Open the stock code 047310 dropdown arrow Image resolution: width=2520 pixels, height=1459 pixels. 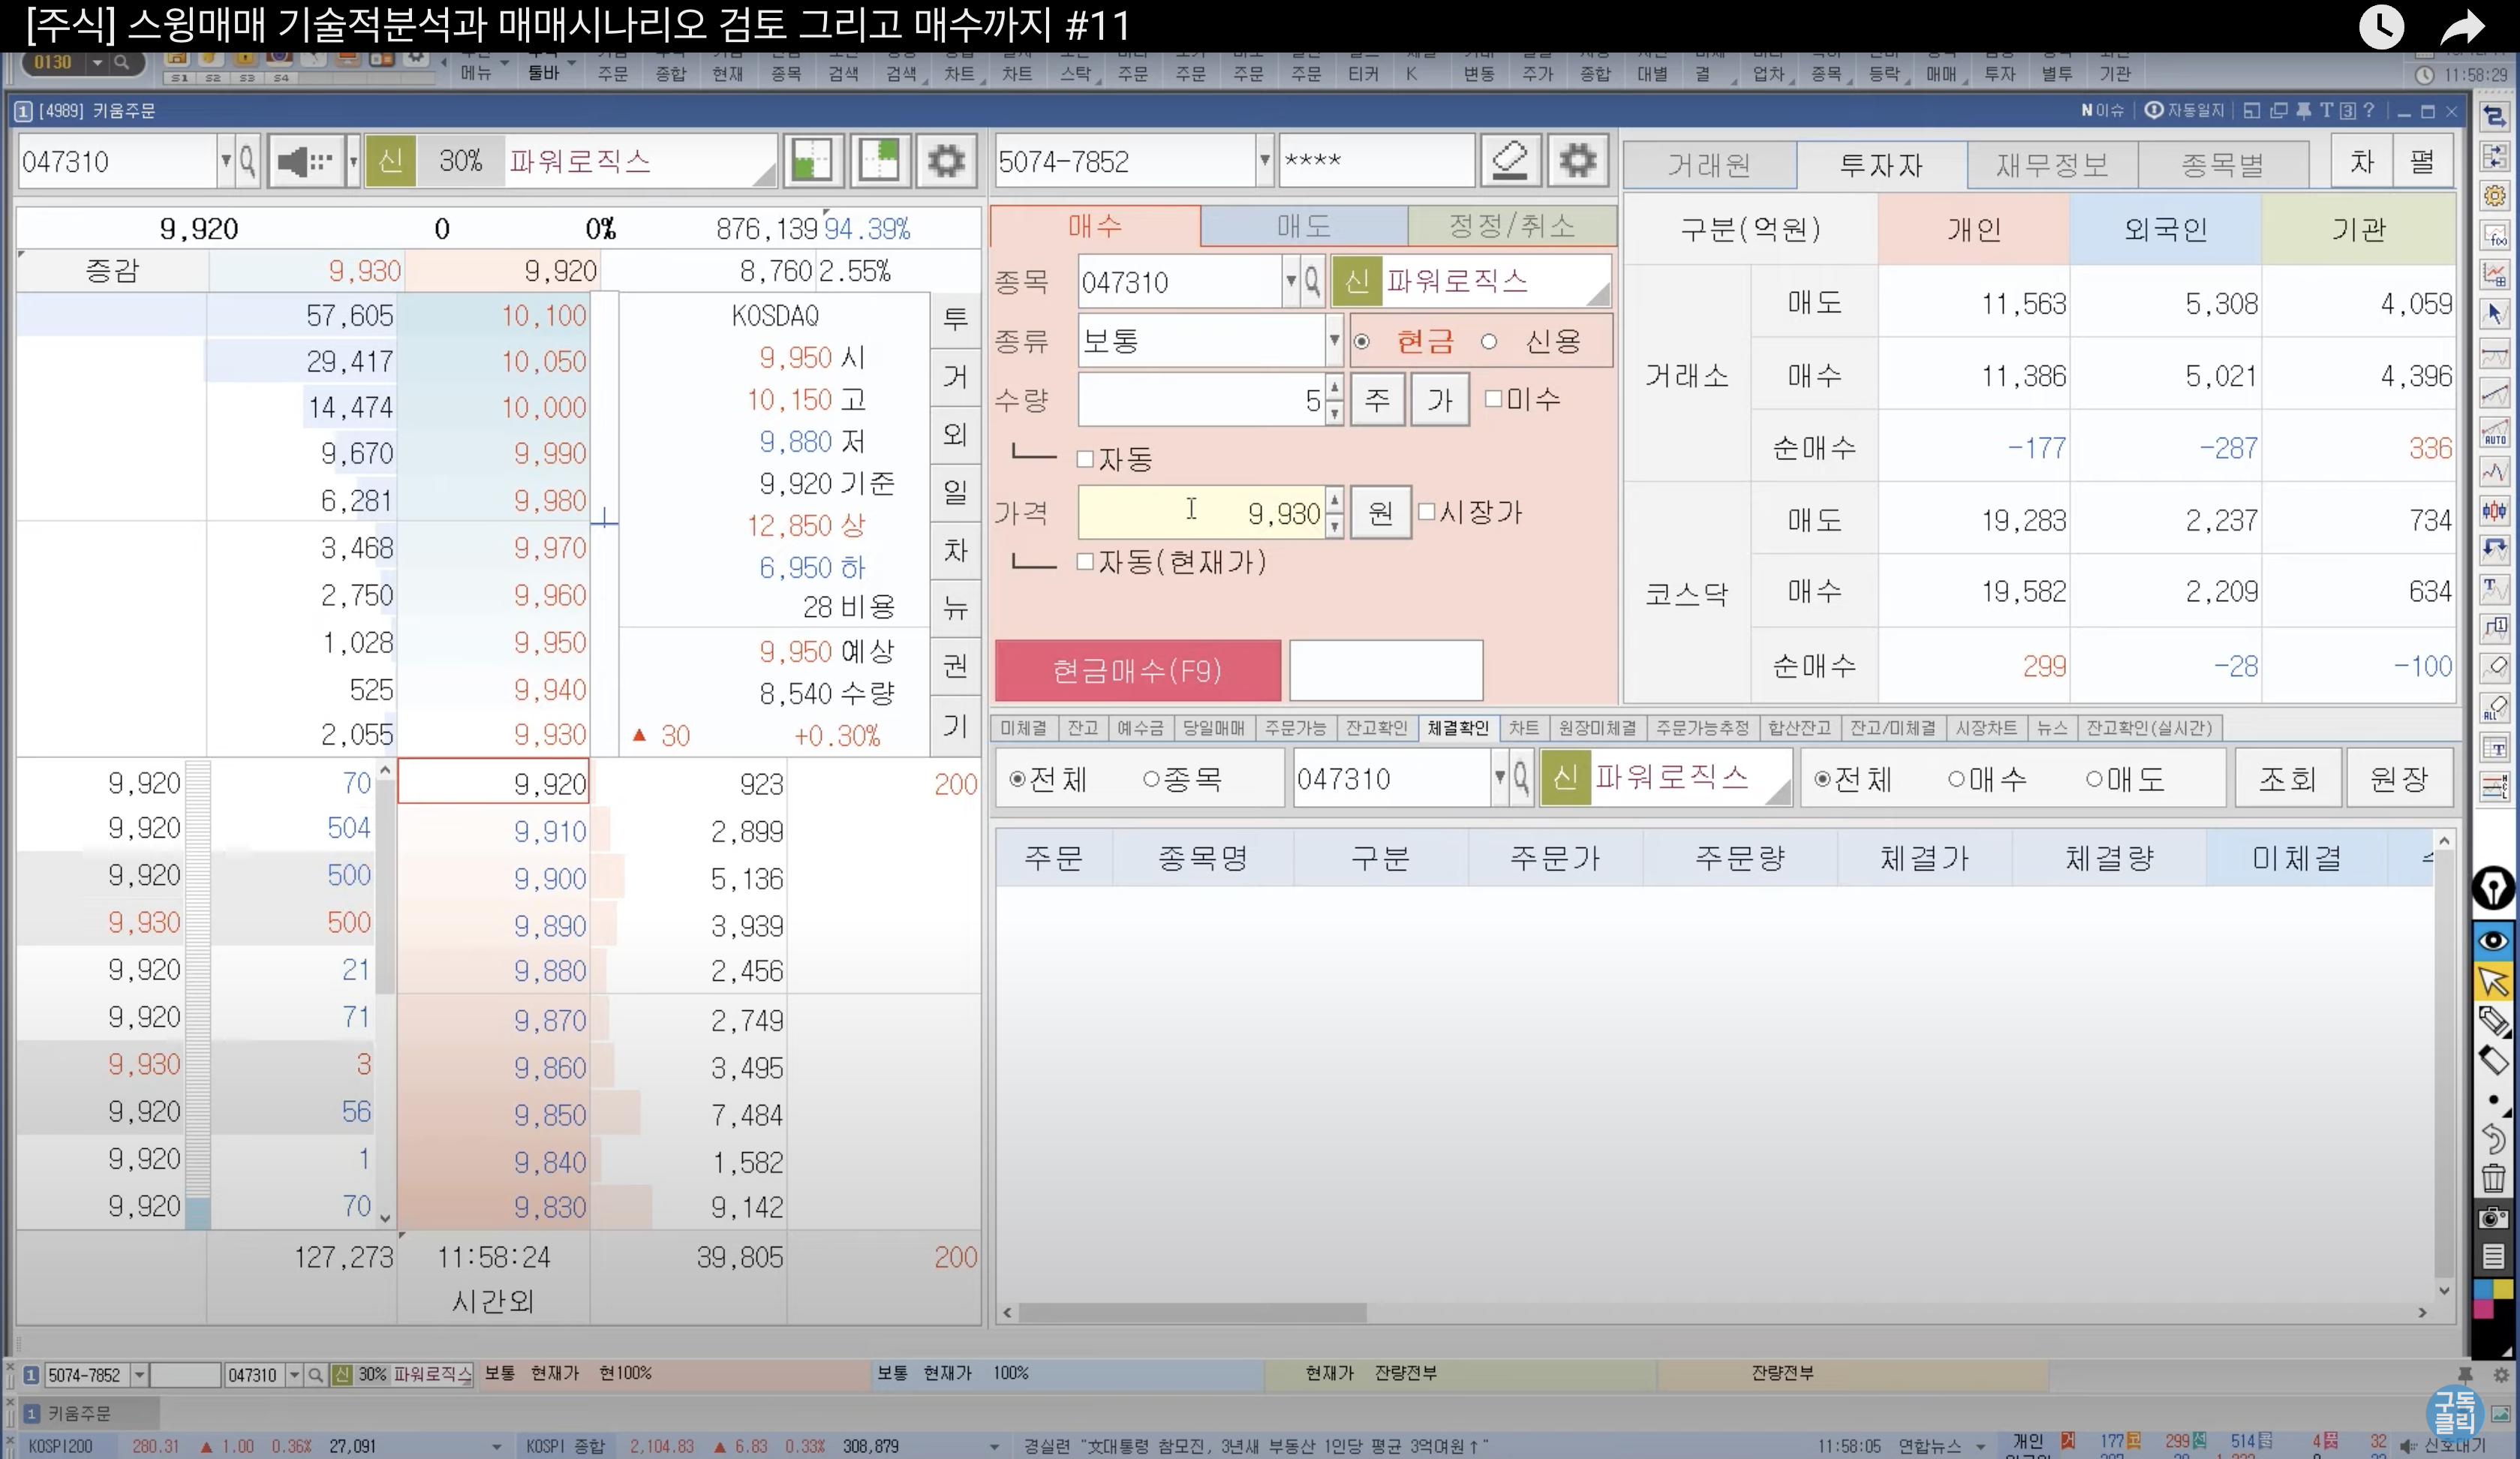[x=226, y=161]
